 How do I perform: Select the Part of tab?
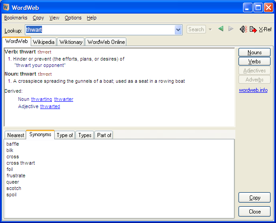tap(104, 135)
